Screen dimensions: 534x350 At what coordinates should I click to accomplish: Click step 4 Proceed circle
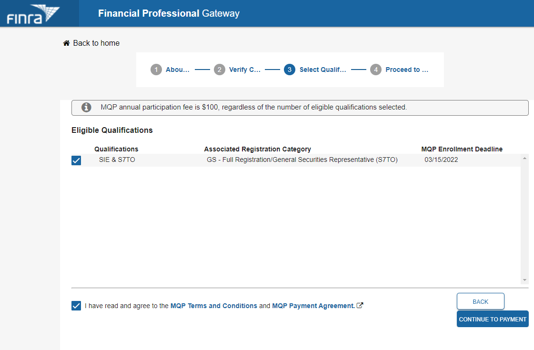[x=376, y=70]
